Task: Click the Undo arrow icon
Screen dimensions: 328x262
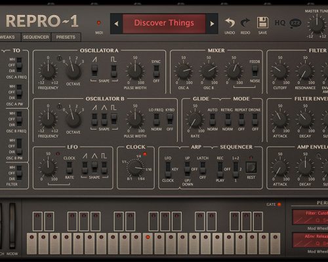Action: [230, 23]
